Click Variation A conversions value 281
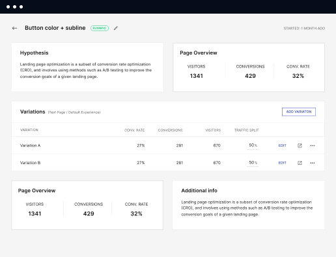 tap(180, 145)
